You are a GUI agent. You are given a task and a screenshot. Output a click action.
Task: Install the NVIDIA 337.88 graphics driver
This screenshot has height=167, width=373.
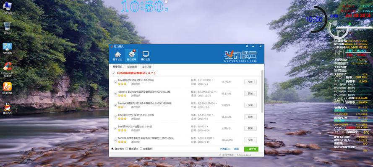coord(250,140)
